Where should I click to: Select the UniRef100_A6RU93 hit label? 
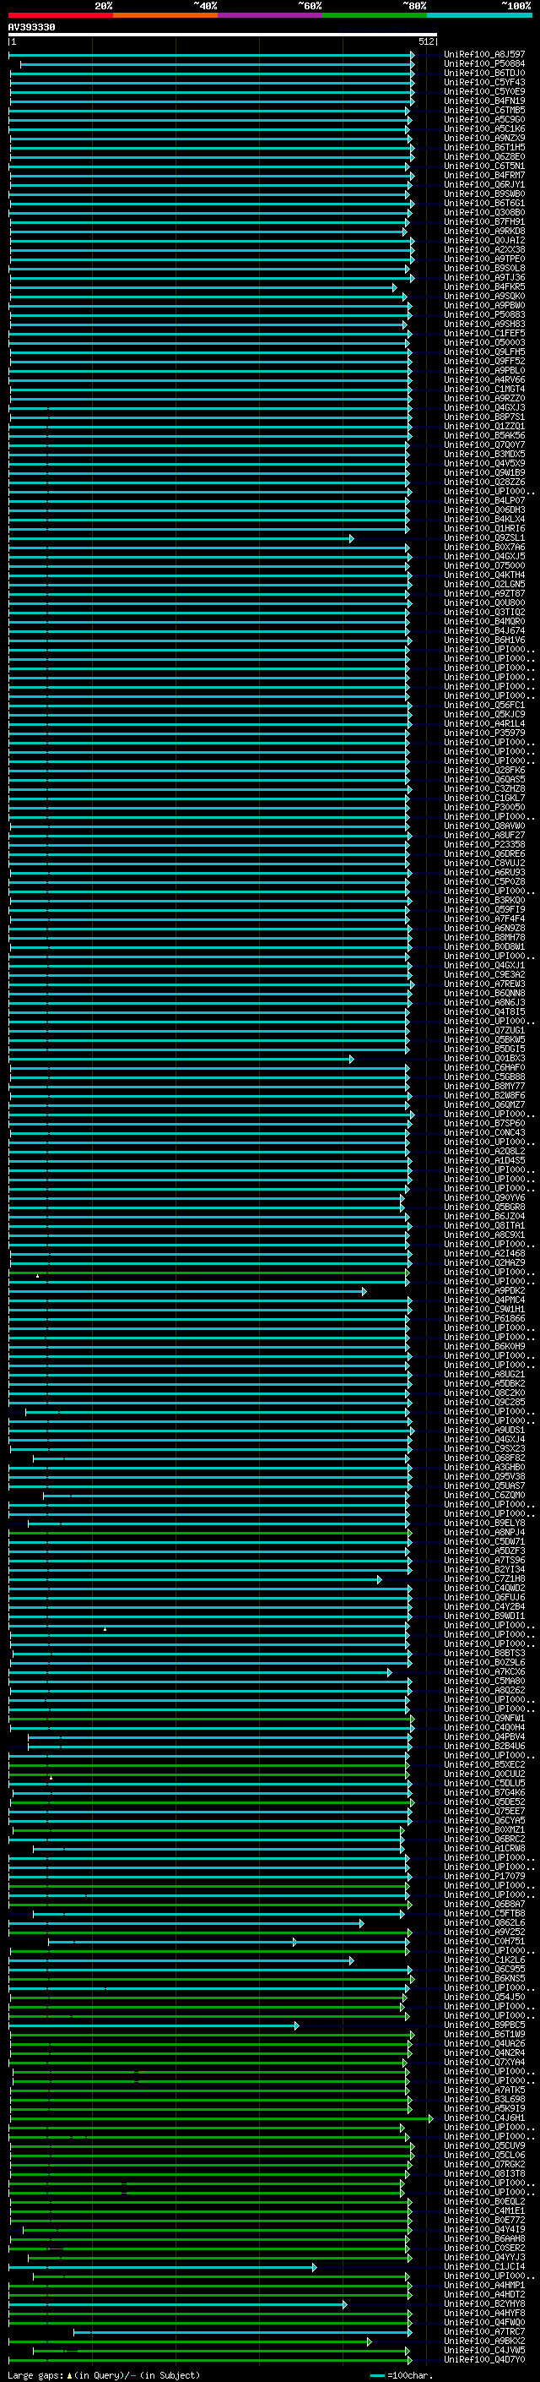(484, 872)
